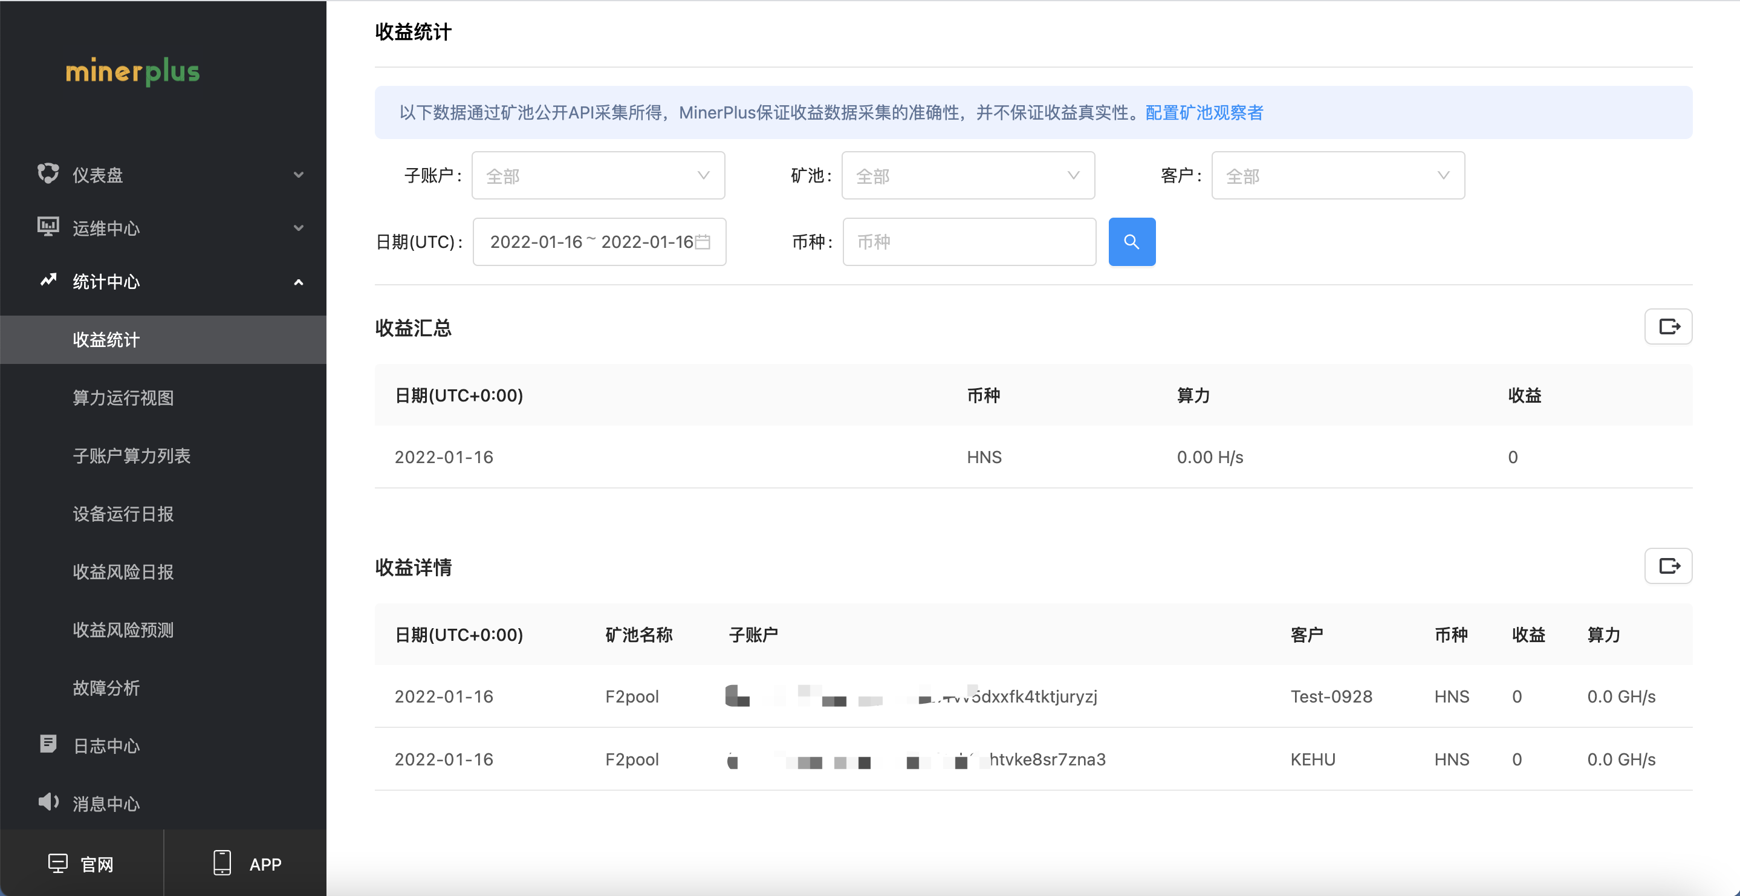Click the 运维中心 monitor icon
The image size is (1740, 896).
point(48,227)
